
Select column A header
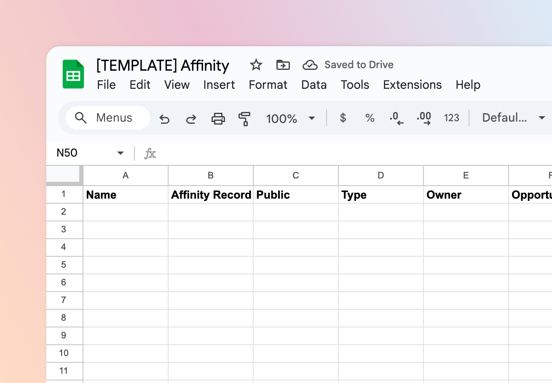tap(126, 176)
